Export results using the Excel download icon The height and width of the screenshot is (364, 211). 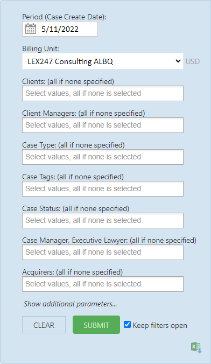[196, 347]
